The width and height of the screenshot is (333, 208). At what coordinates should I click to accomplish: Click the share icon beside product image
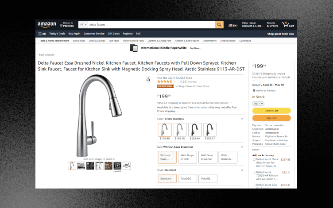tap(148, 79)
